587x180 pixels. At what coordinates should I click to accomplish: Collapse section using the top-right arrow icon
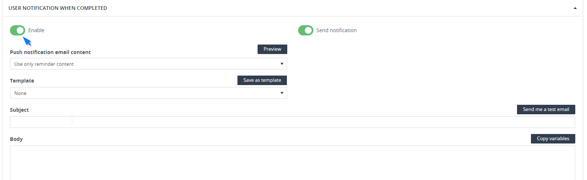pyautogui.click(x=575, y=8)
